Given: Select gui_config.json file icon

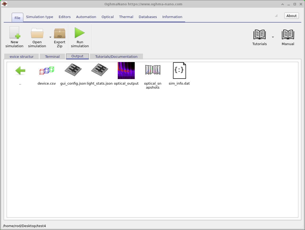Looking at the screenshot, I should point(73,70).
